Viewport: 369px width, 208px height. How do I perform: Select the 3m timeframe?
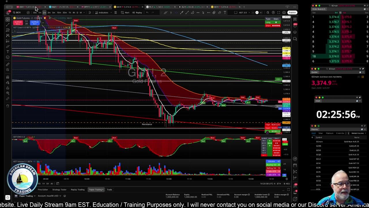click(x=49, y=12)
